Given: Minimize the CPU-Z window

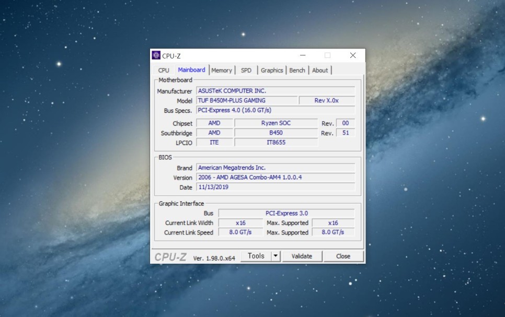Looking at the screenshot, I should point(303,55).
